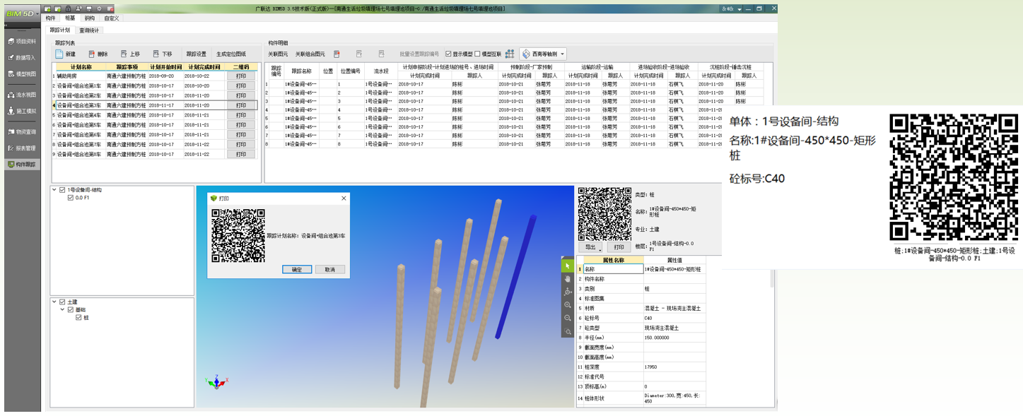
Task: Click the settings gear in the title bar
Action: click(99, 8)
